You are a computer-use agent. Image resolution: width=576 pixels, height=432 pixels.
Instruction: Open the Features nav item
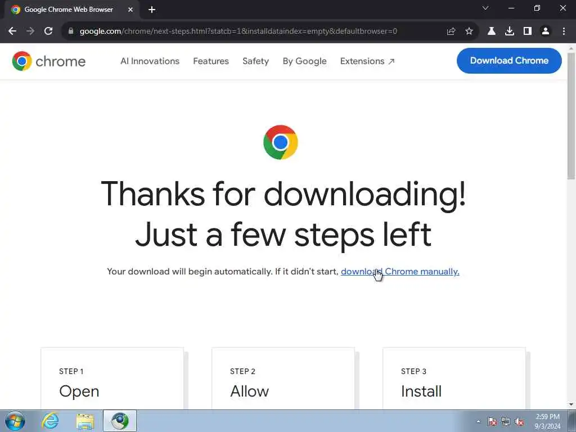click(x=211, y=61)
